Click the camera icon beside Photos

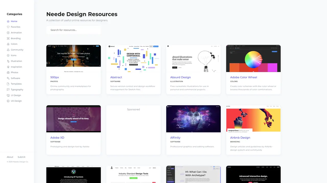pos(8,72)
